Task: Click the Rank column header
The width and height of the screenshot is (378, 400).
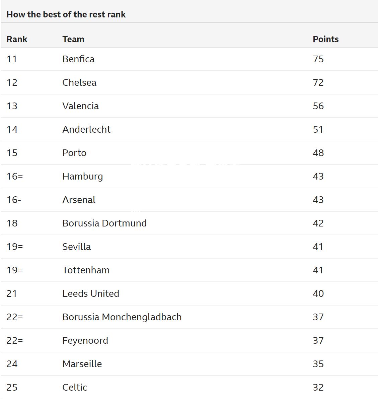Action: [x=17, y=39]
